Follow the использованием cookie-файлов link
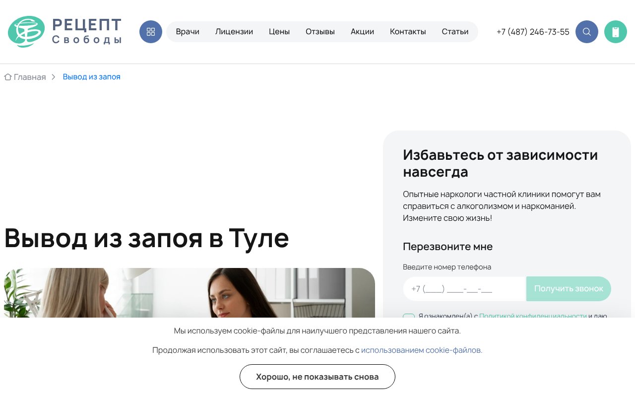 click(x=421, y=350)
